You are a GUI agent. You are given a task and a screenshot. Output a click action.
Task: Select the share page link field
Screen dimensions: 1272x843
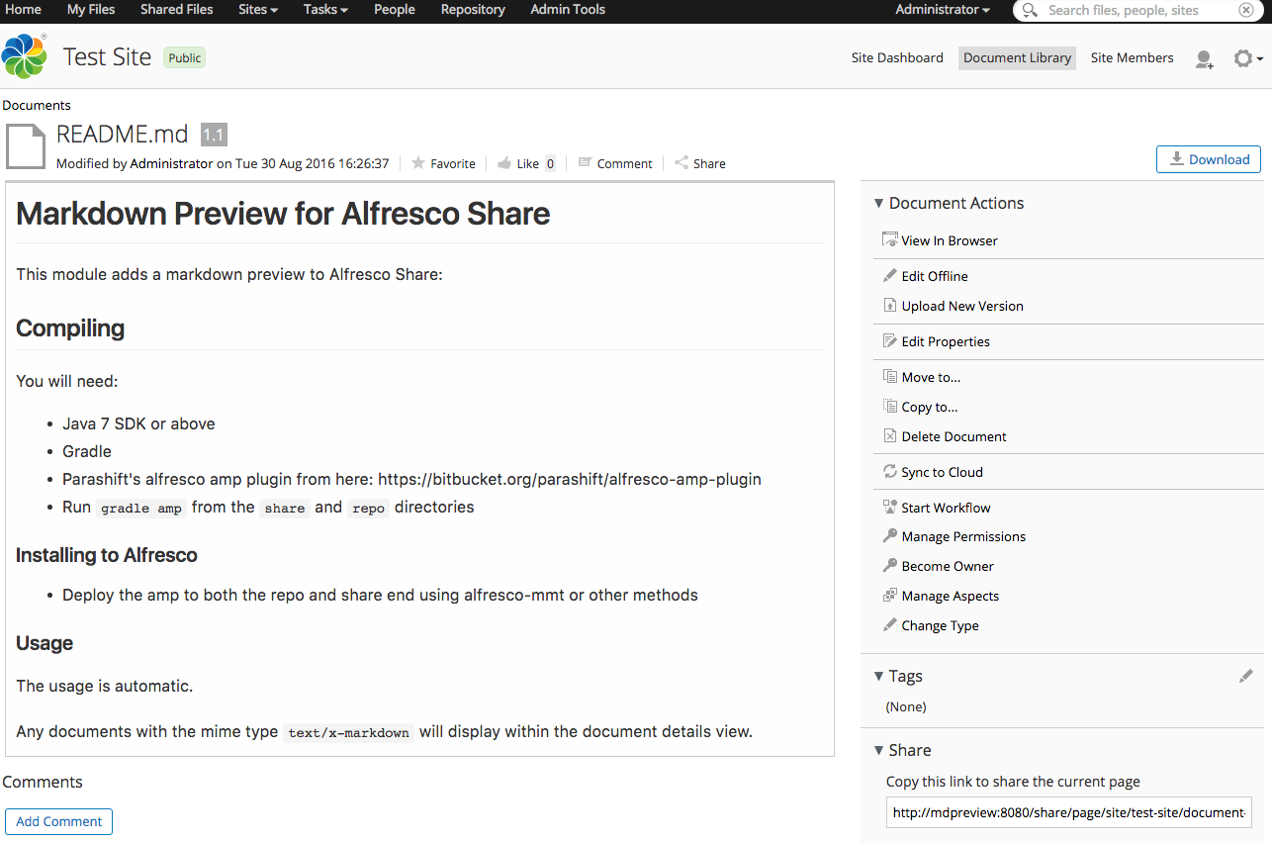click(x=1069, y=812)
